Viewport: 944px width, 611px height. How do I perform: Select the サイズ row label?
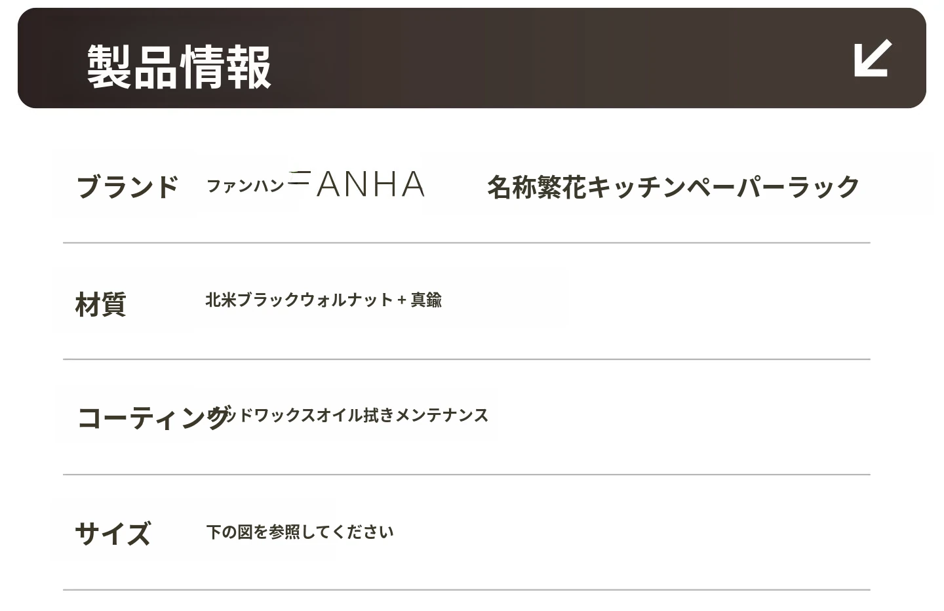tap(113, 534)
